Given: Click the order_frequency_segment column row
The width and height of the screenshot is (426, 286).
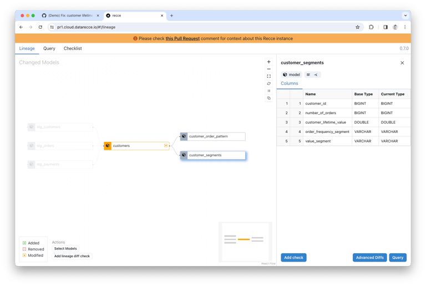Looking at the screenshot, I should pos(343,132).
